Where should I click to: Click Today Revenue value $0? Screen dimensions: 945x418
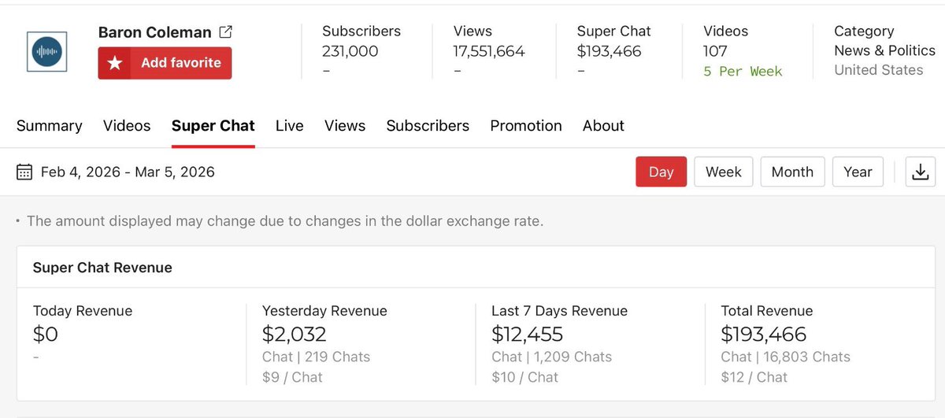(x=46, y=334)
